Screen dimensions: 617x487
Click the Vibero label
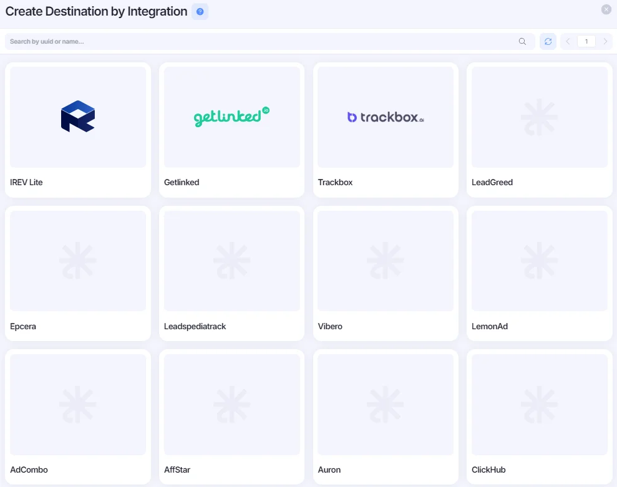click(x=330, y=326)
